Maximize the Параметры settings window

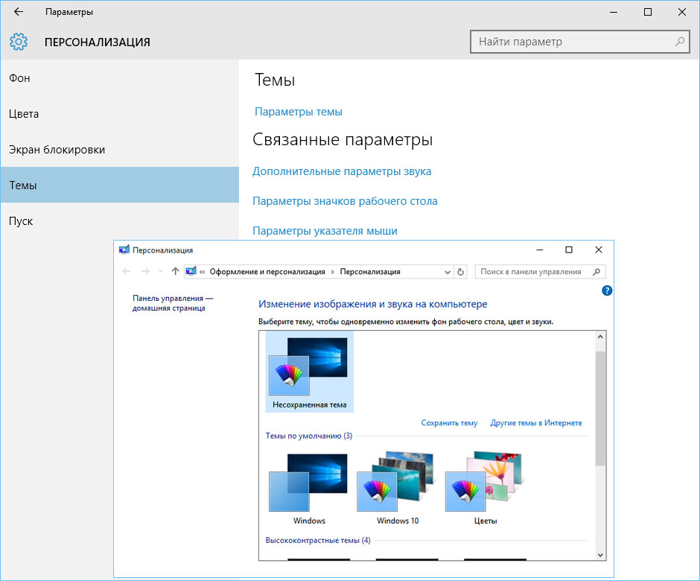pyautogui.click(x=648, y=12)
